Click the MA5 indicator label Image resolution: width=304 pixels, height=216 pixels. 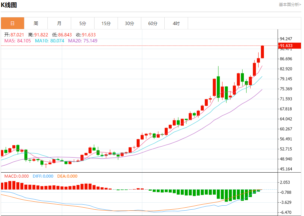pyautogui.click(x=17, y=41)
